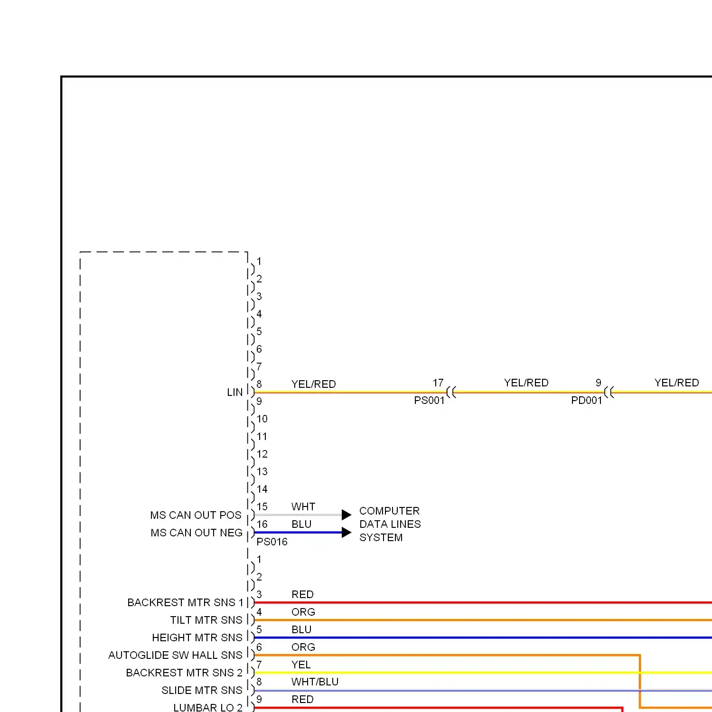Select the PS016 connector label
This screenshot has height=712, width=712.
coord(272,542)
